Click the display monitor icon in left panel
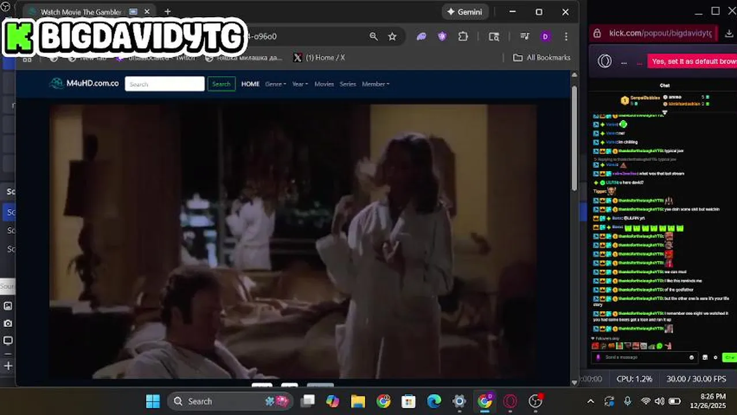The image size is (737, 415). point(8,341)
